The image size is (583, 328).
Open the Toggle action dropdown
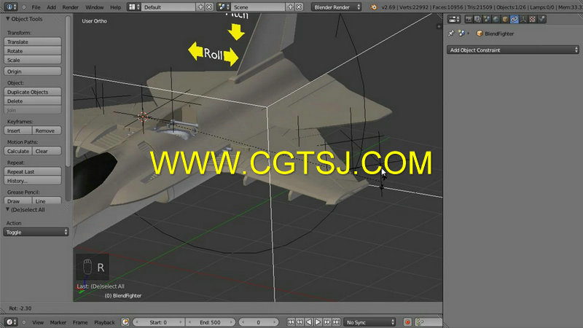pyautogui.click(x=36, y=232)
